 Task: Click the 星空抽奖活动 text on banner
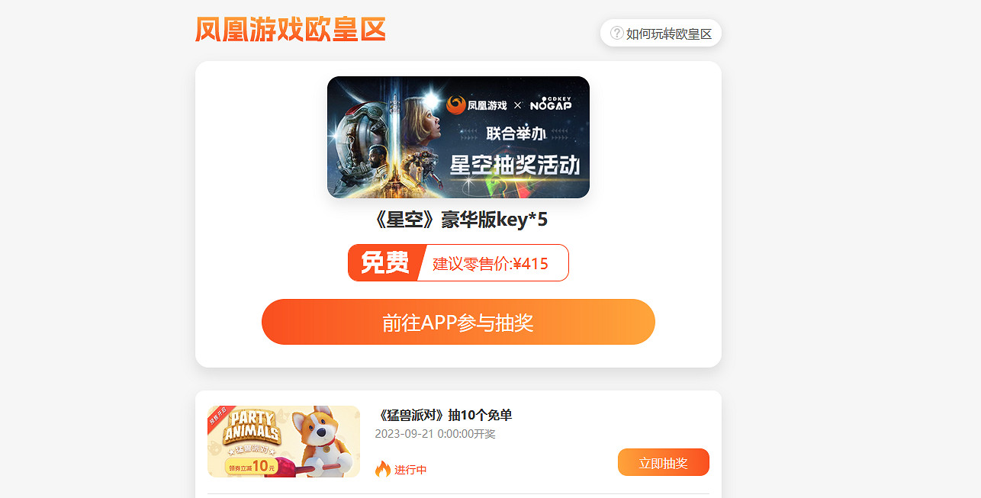coord(515,165)
